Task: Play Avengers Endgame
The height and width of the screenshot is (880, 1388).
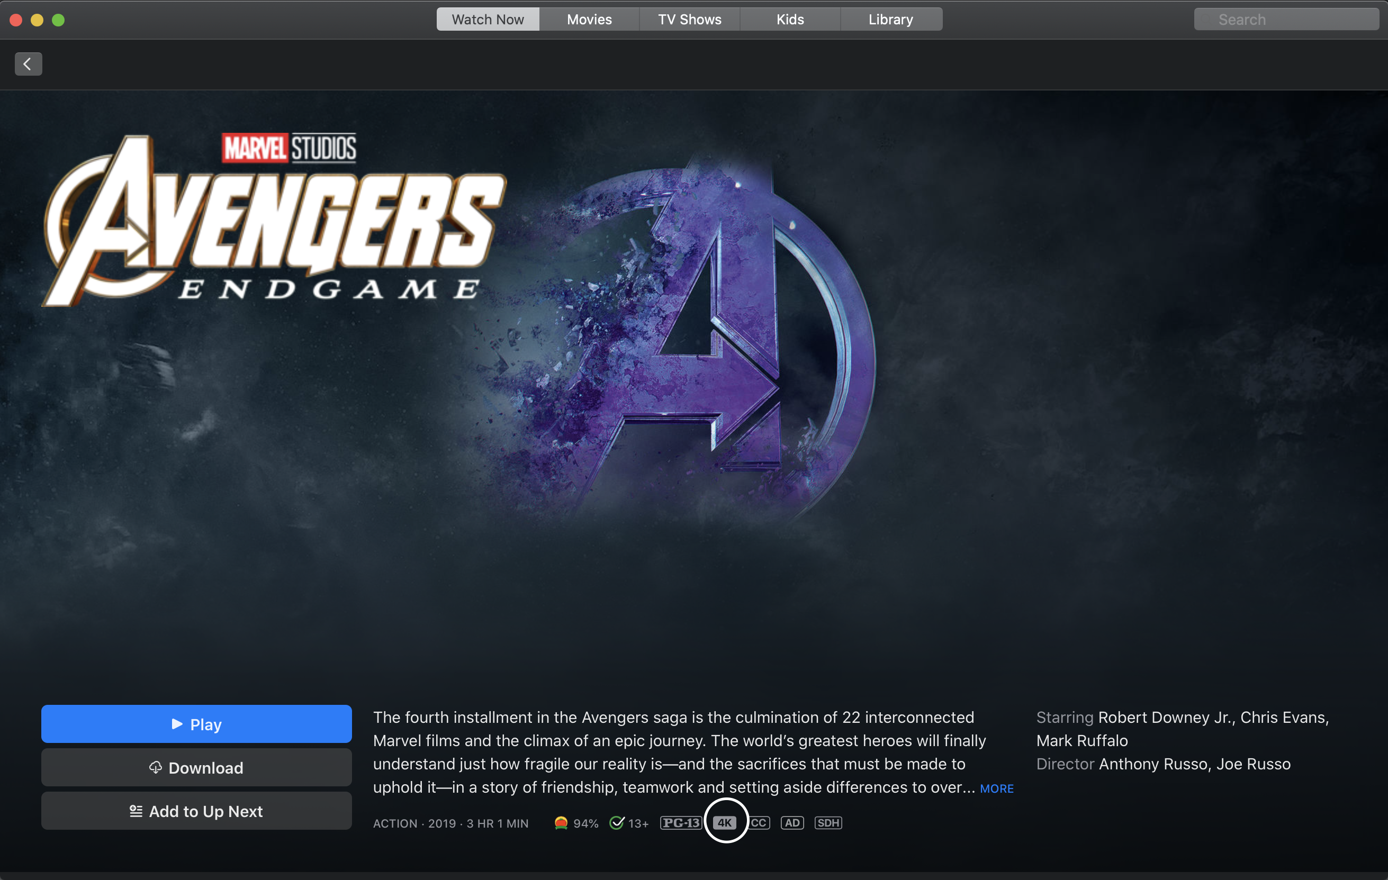Action: click(x=196, y=724)
